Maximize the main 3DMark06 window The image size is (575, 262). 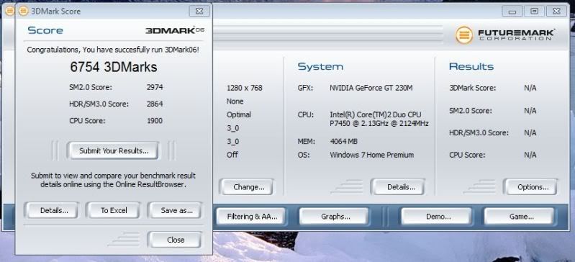tap(534, 12)
